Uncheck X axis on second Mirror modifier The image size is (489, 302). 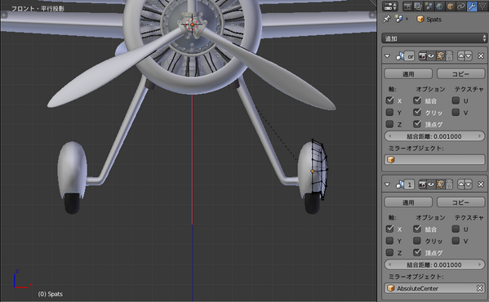click(389, 229)
